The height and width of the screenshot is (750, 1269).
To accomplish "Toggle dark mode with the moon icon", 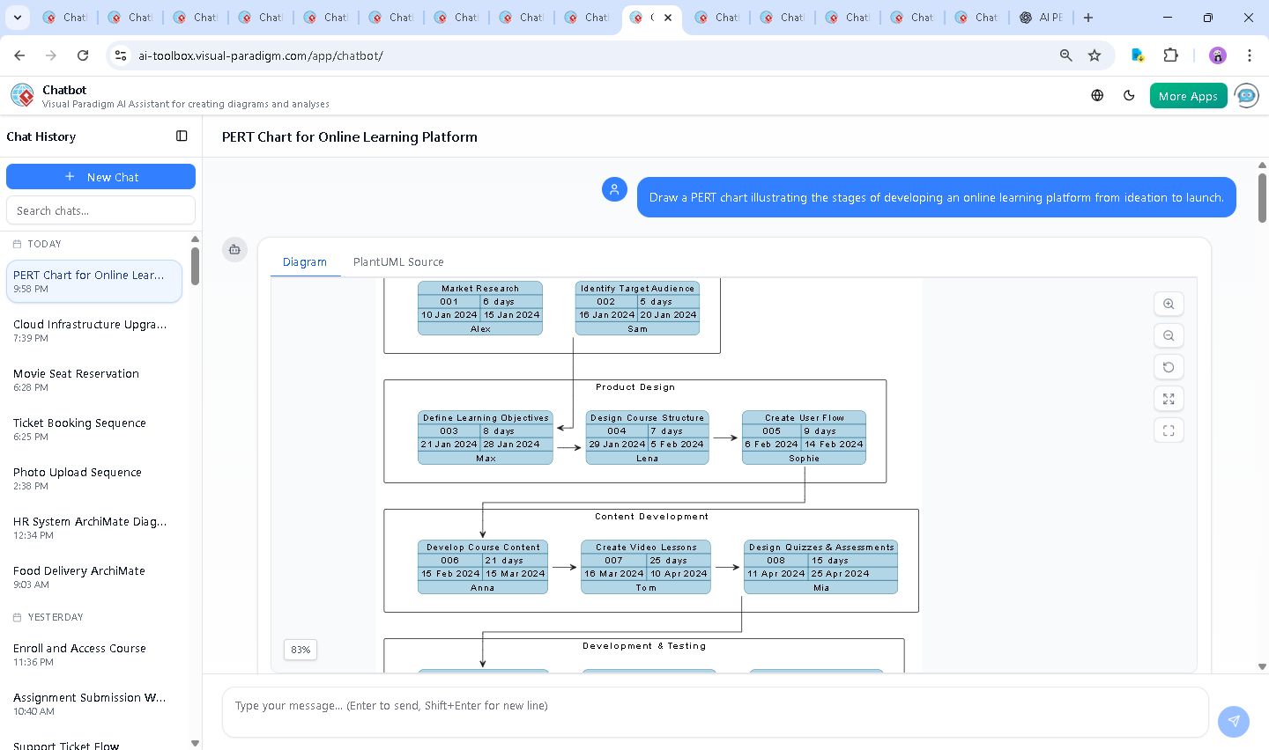I will tap(1129, 95).
